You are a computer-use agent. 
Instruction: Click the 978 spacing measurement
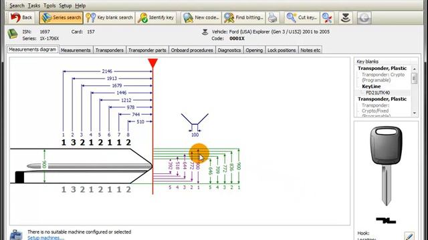click(131, 107)
